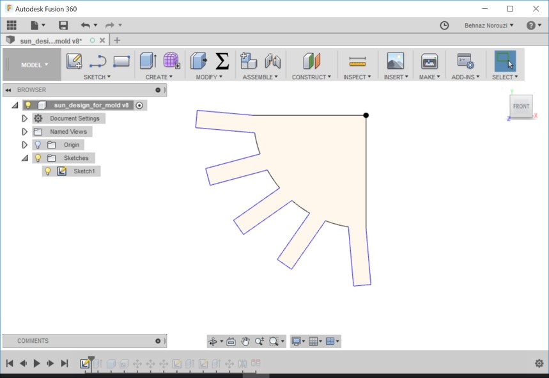This screenshot has height=378, width=549.
Task: Toggle visibility bulb of Sketch1
Action: pos(48,171)
